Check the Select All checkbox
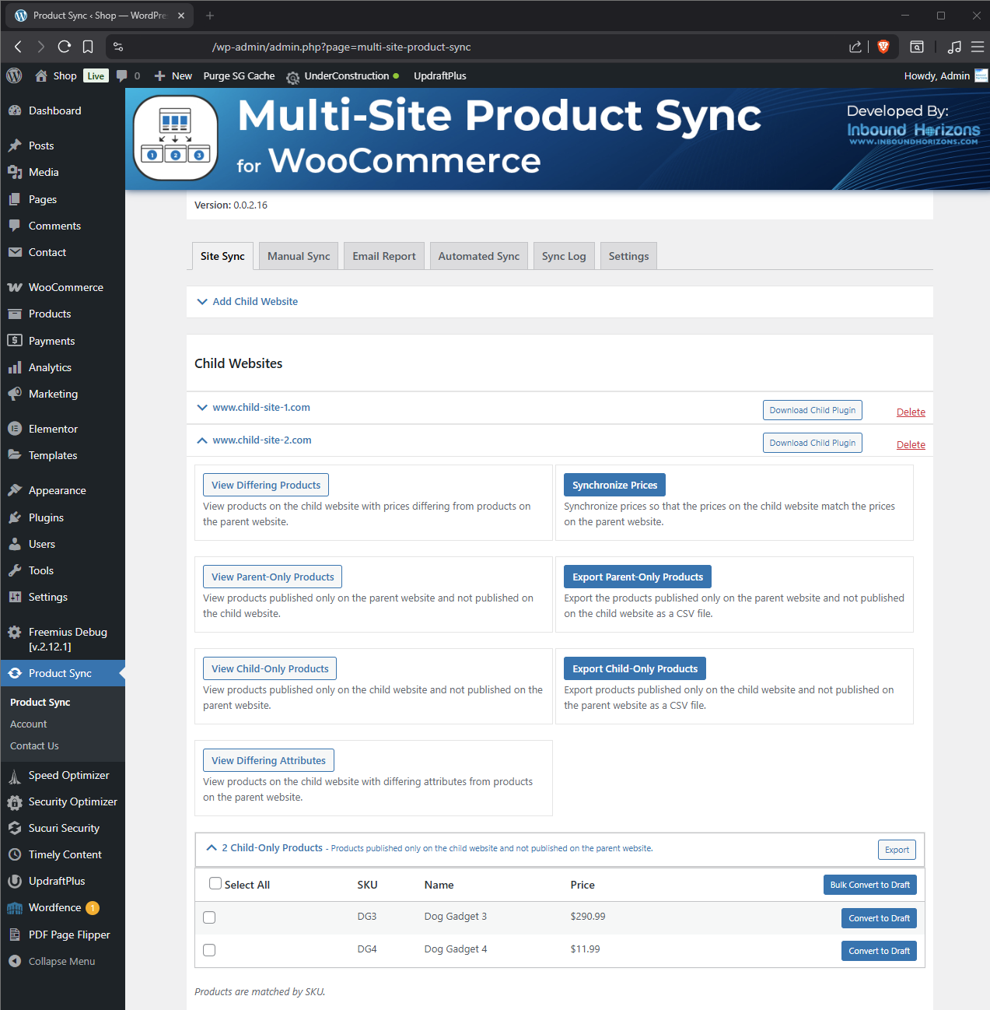 [215, 884]
